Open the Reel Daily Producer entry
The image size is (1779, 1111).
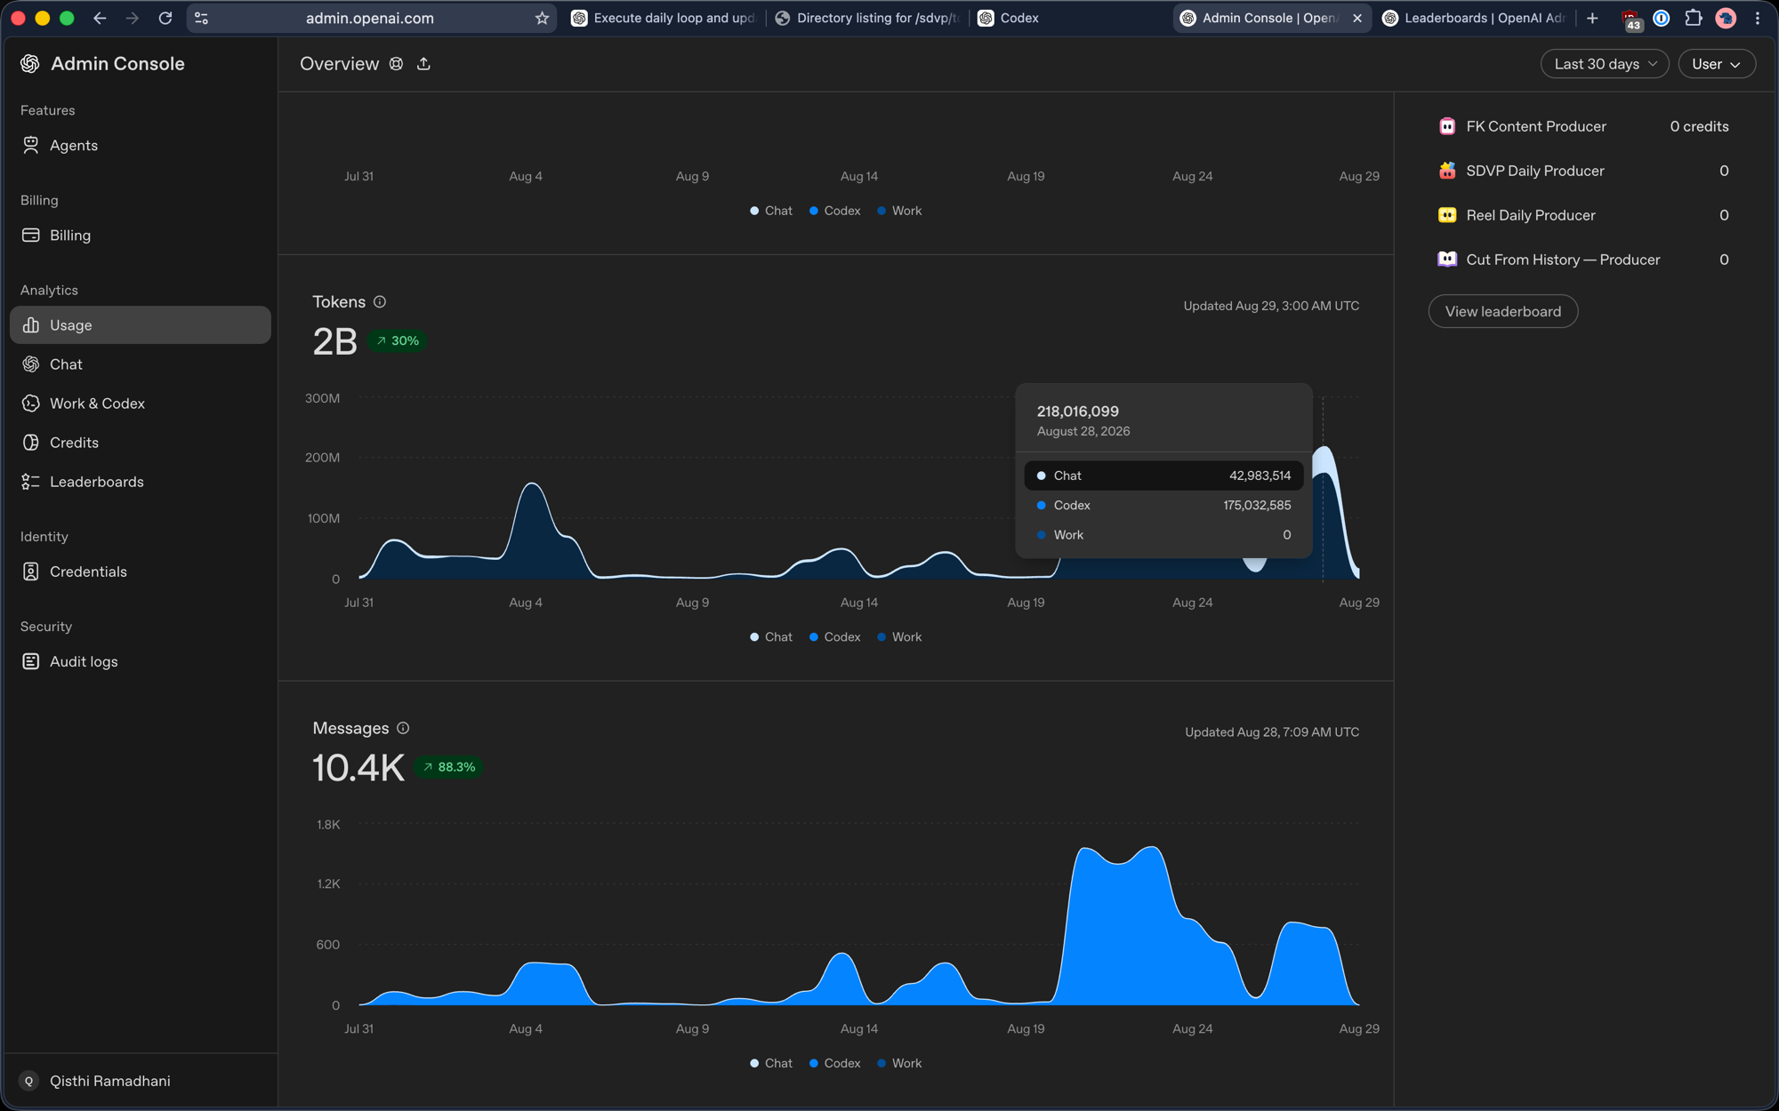tap(1583, 215)
